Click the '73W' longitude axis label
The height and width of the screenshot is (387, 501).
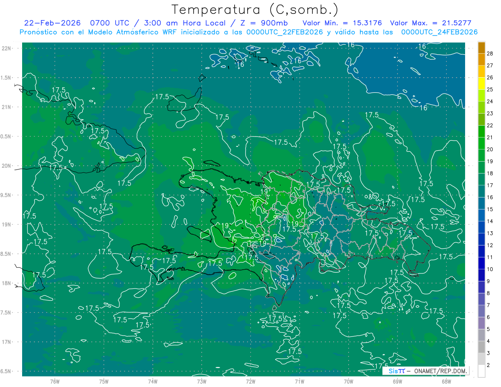click(202, 381)
